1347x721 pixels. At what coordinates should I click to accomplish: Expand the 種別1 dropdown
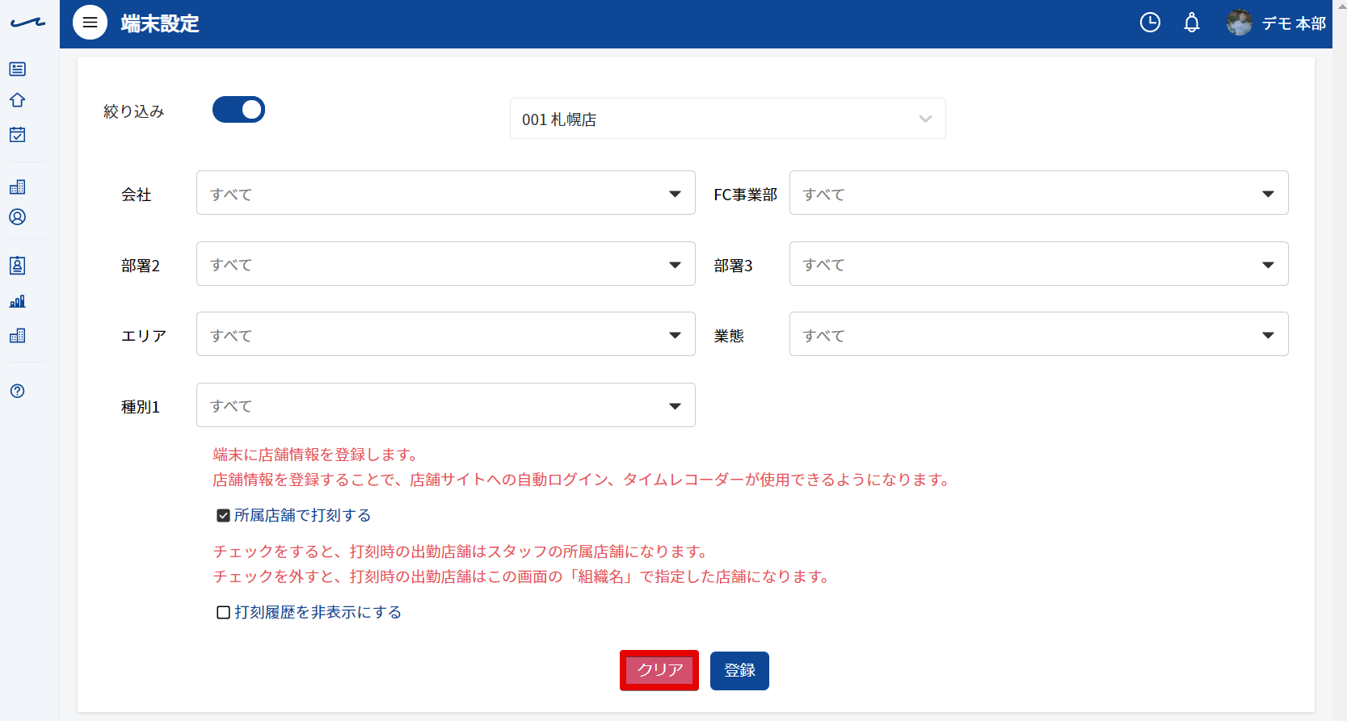[445, 405]
